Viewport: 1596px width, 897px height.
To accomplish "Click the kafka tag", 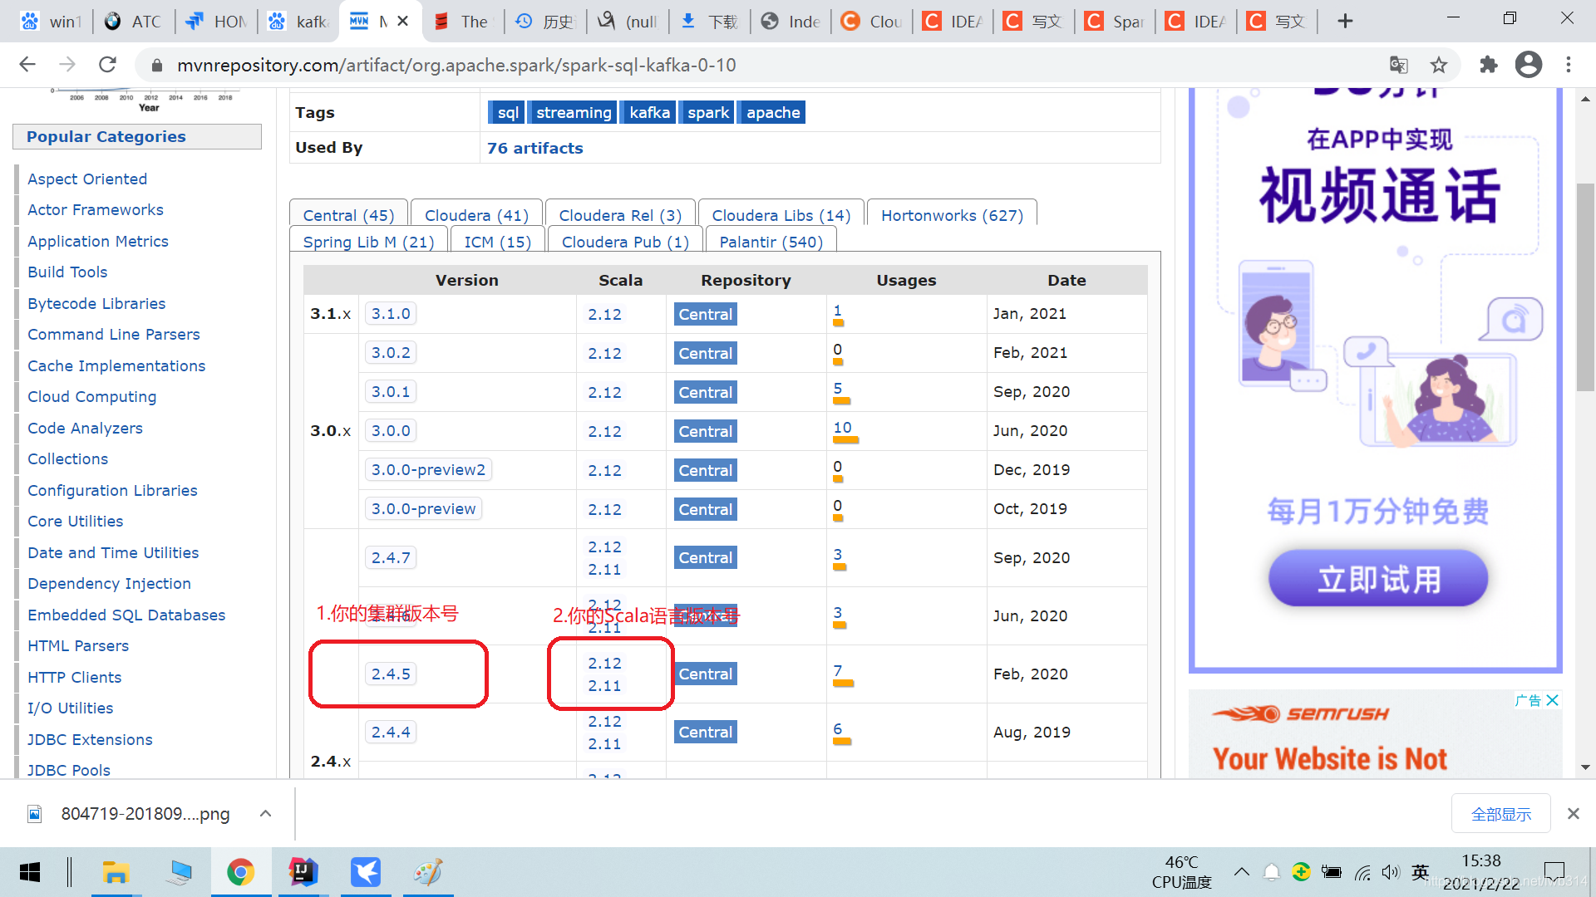I will pyautogui.click(x=649, y=112).
